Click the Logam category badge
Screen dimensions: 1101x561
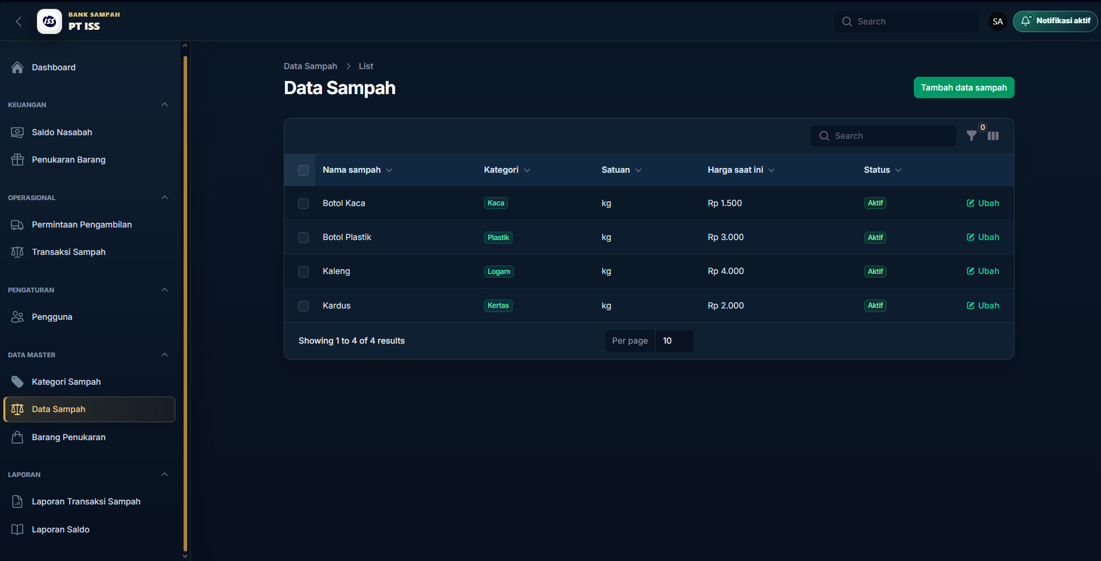(x=499, y=272)
